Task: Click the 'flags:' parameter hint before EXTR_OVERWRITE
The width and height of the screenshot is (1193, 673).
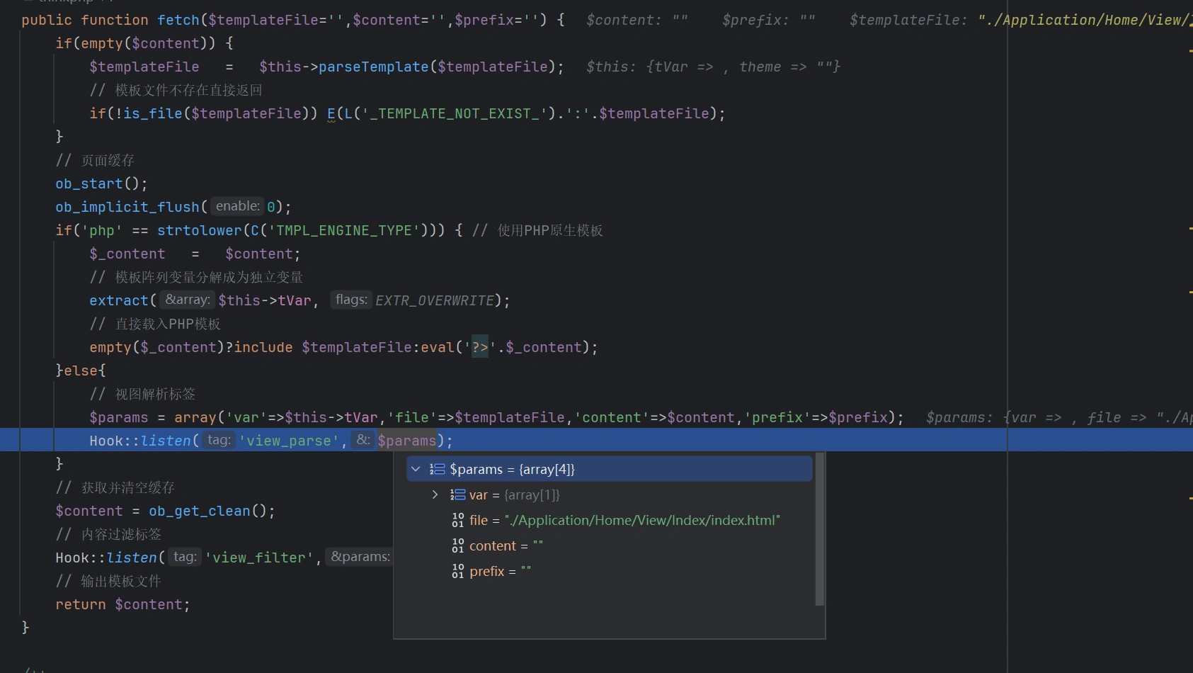Action: [x=351, y=300]
